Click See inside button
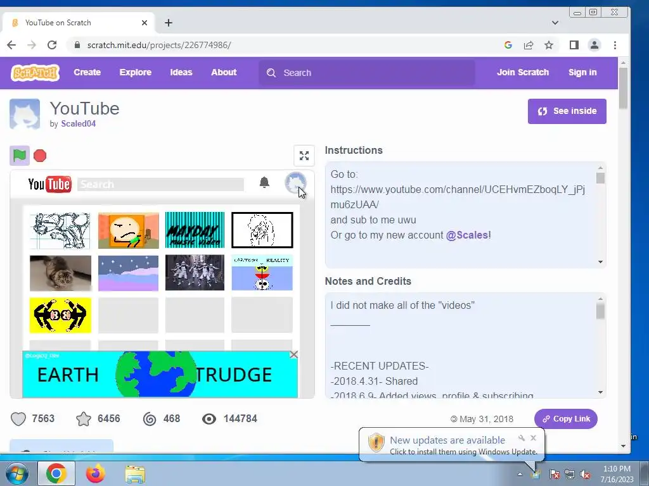The height and width of the screenshot is (486, 649). coord(567,111)
